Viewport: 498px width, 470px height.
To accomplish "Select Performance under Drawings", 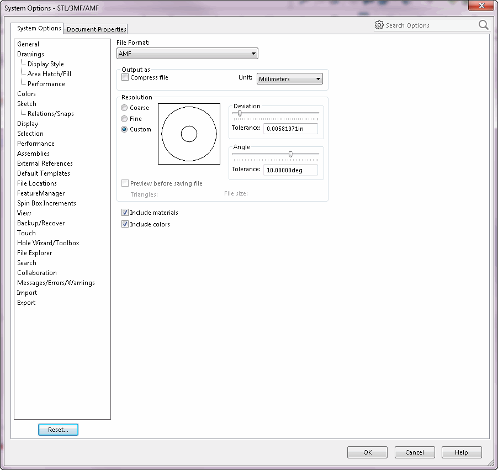I will (46, 84).
